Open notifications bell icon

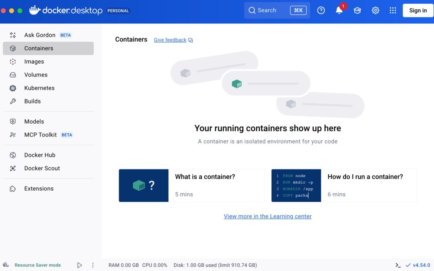tap(339, 11)
